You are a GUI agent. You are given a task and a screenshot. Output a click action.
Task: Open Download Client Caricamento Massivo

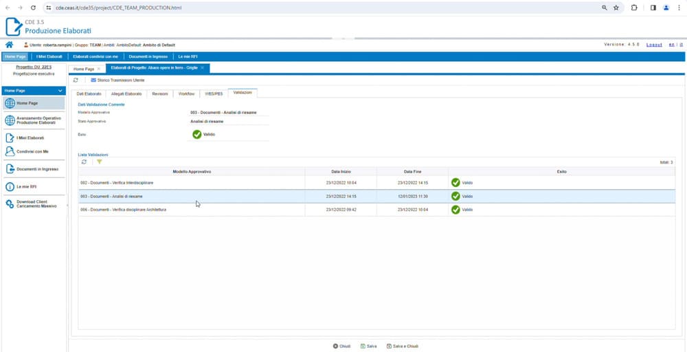pos(33,203)
